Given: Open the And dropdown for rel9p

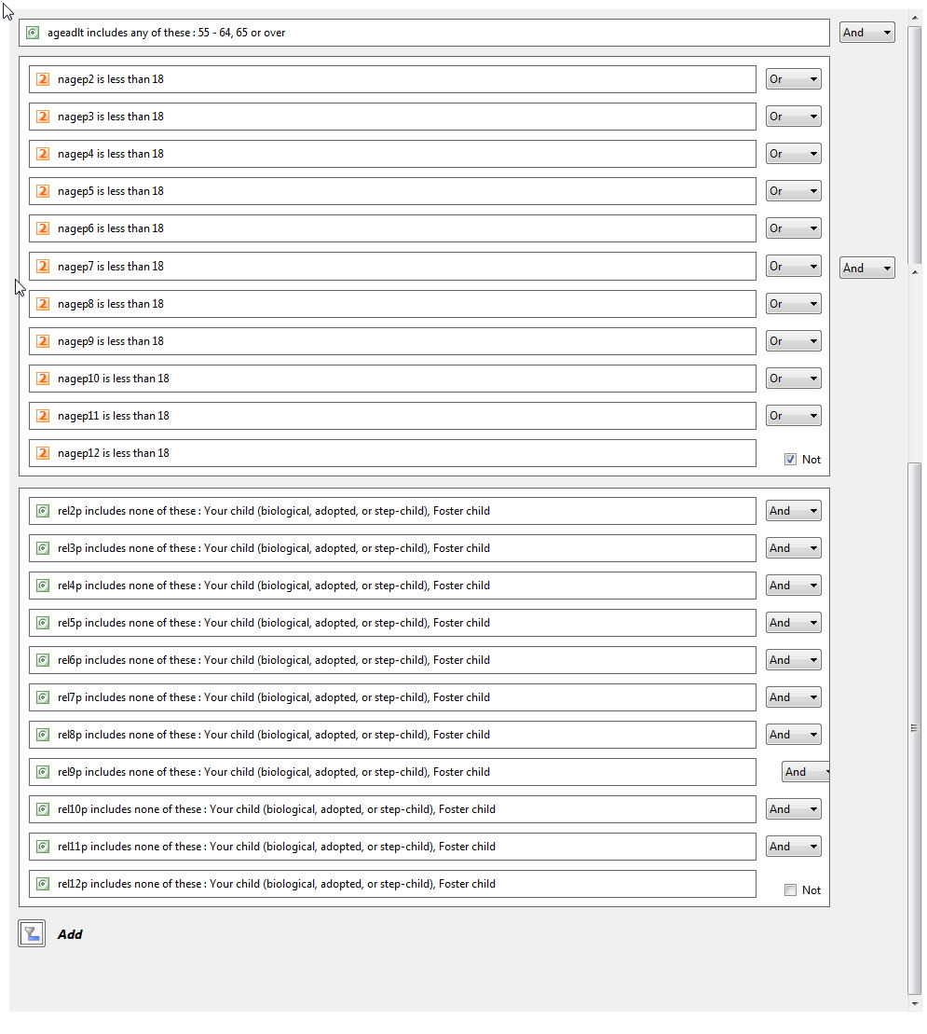Looking at the screenshot, I should (x=805, y=772).
